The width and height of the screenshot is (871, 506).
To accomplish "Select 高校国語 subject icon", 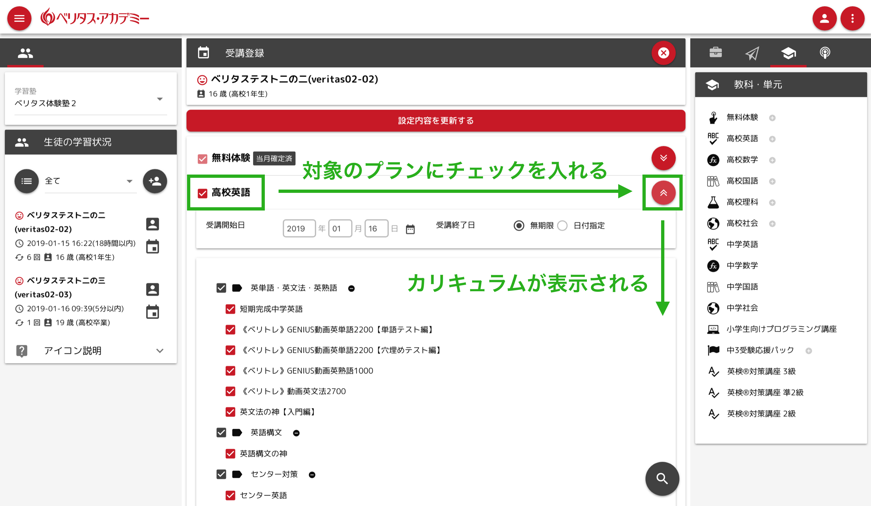I will (x=713, y=181).
